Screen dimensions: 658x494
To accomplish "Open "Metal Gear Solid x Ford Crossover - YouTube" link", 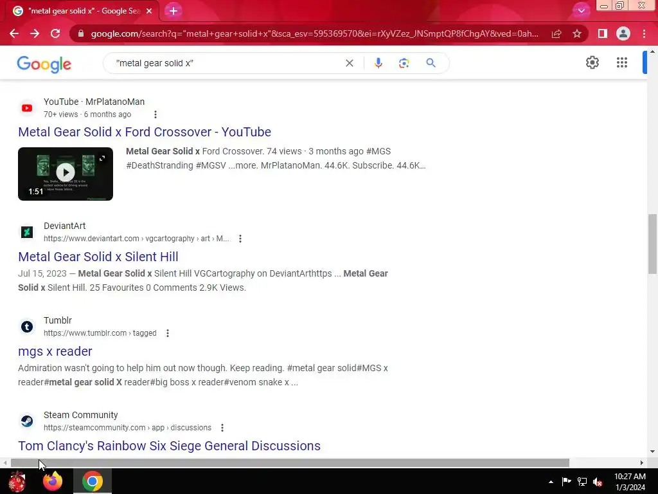I will click(x=145, y=132).
